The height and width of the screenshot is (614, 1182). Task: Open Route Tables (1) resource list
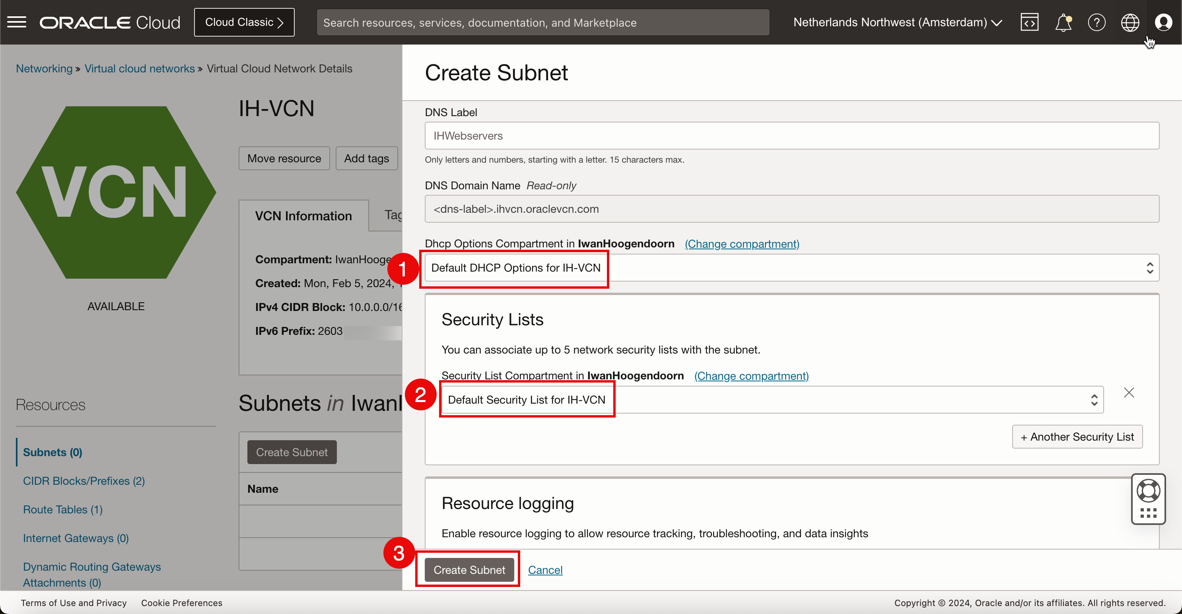click(x=63, y=509)
